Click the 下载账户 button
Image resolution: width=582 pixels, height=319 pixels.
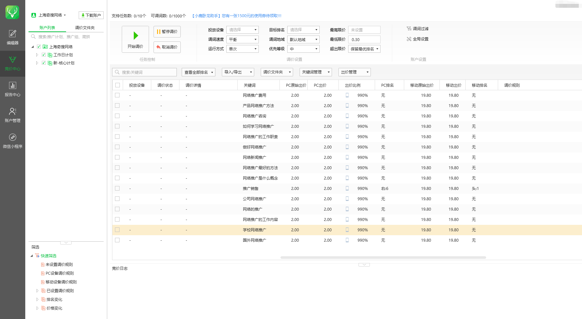91,15
